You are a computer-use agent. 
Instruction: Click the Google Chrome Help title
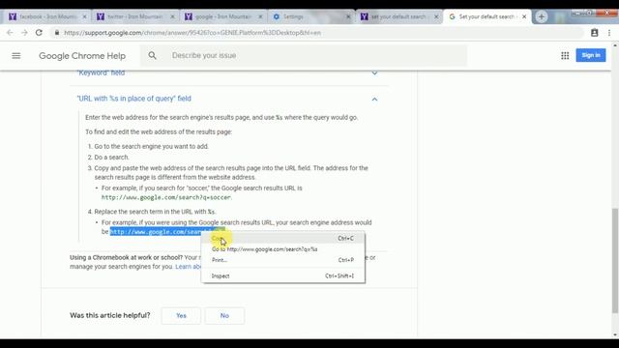pyautogui.click(x=82, y=56)
